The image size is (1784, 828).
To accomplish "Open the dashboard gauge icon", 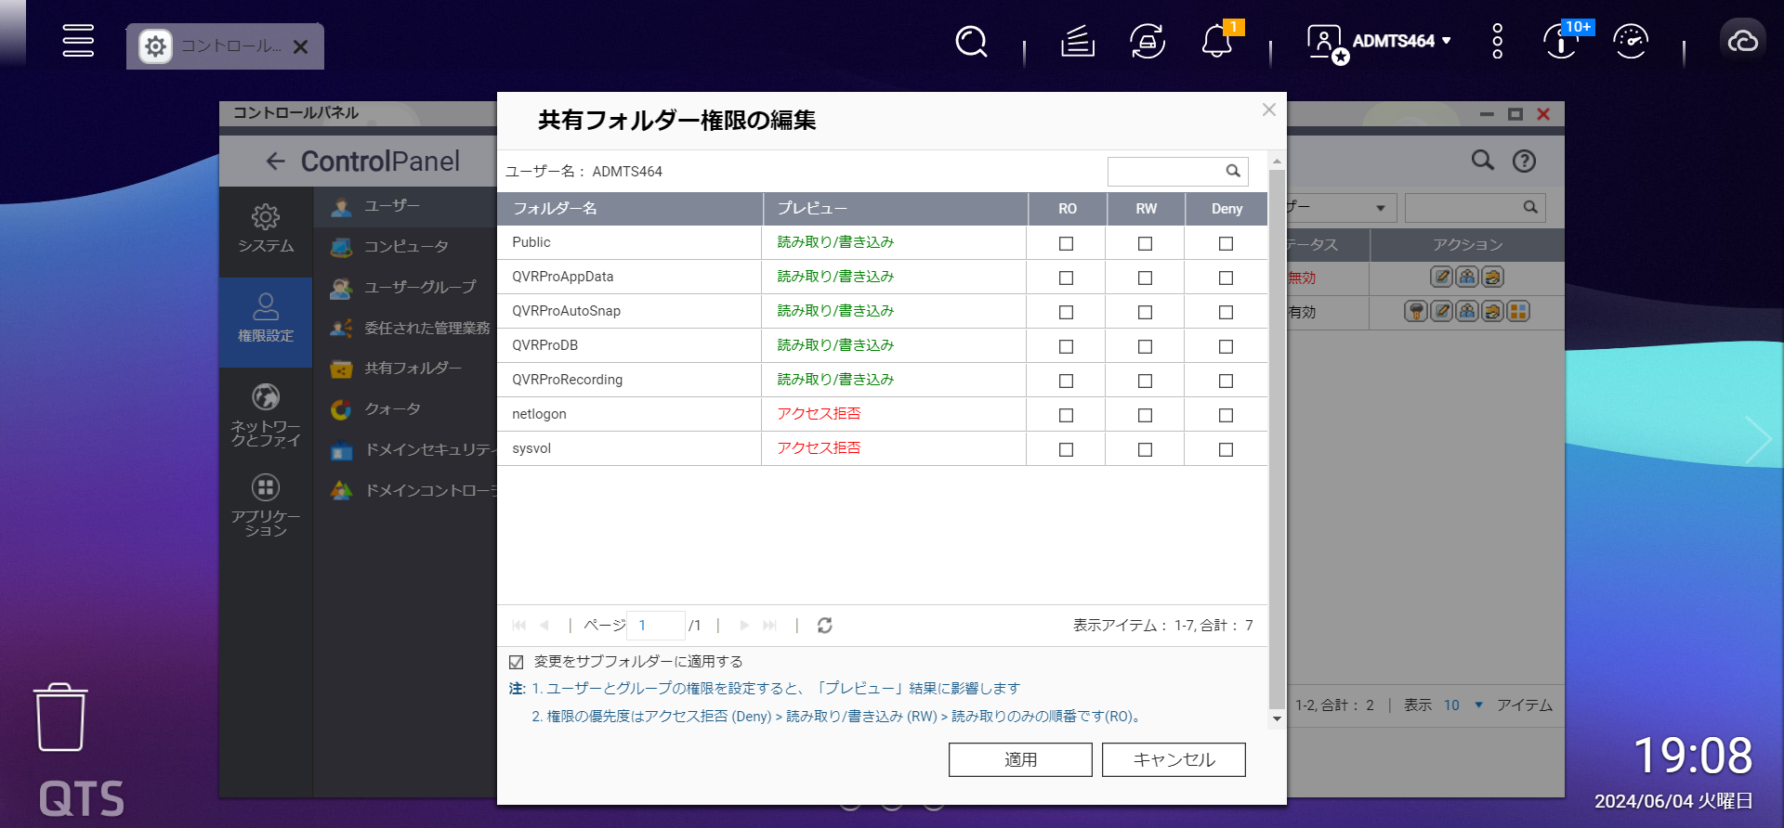I will point(1631,41).
